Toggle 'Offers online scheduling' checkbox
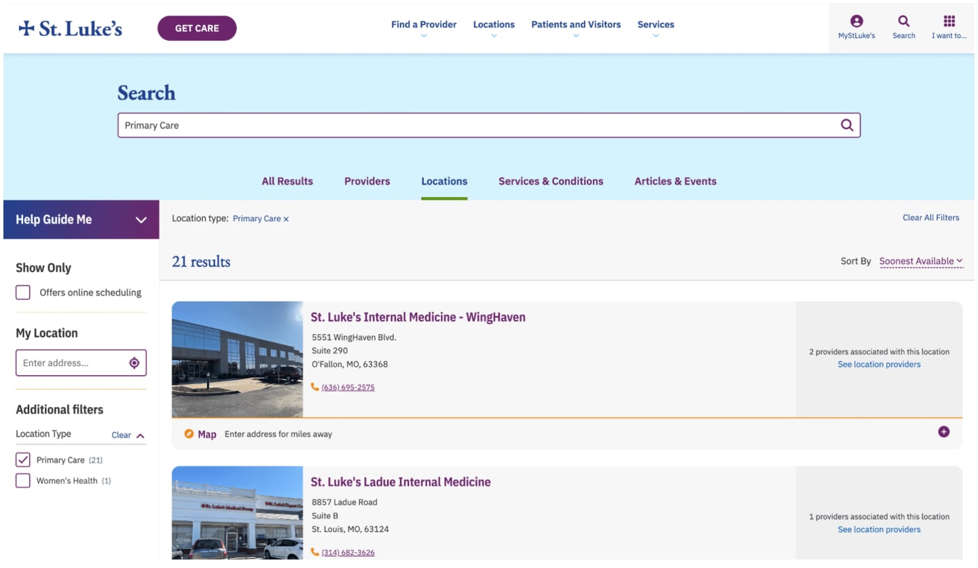This screenshot has height=568, width=978. click(23, 292)
